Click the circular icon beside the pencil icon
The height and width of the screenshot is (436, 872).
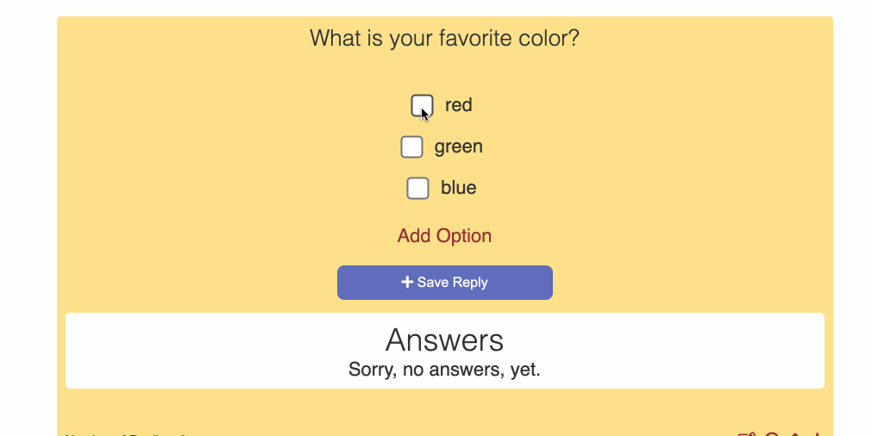(x=772, y=434)
